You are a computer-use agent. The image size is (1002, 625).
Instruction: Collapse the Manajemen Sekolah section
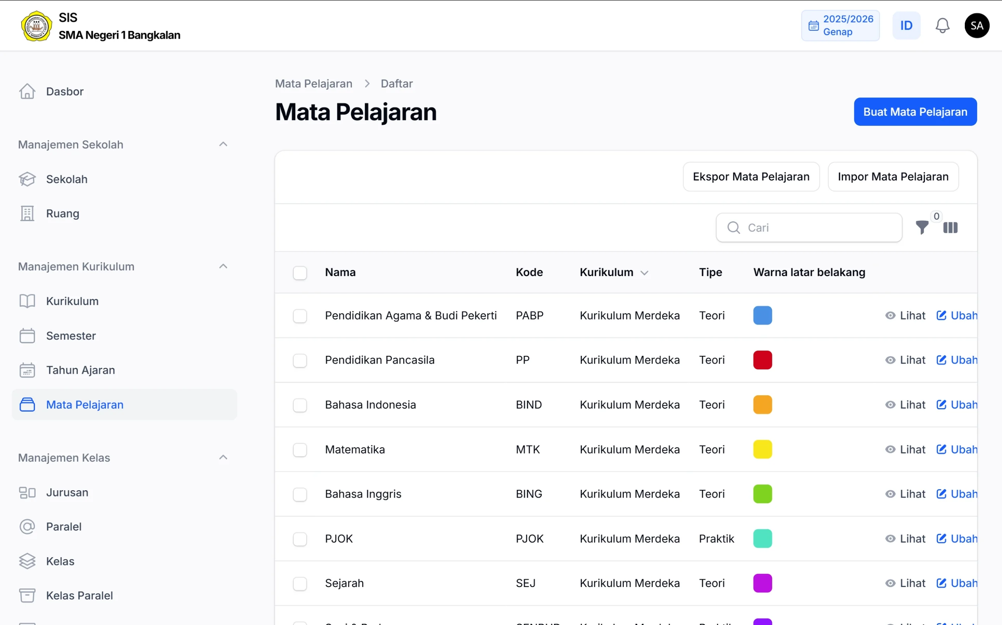(x=223, y=144)
